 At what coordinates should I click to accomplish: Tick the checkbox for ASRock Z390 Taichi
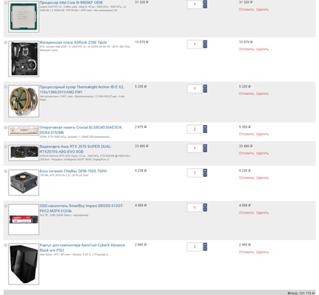(x=6, y=42)
